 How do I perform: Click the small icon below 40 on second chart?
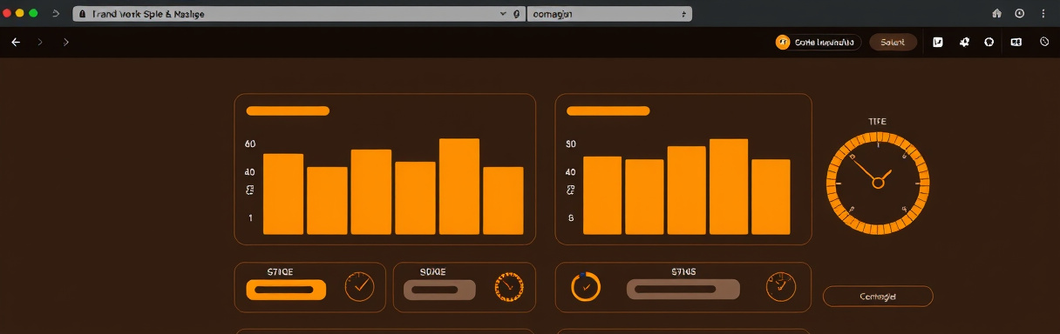pos(571,190)
